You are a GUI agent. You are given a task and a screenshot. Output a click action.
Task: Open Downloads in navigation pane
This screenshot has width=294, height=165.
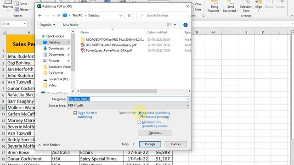pyautogui.click(x=56, y=49)
